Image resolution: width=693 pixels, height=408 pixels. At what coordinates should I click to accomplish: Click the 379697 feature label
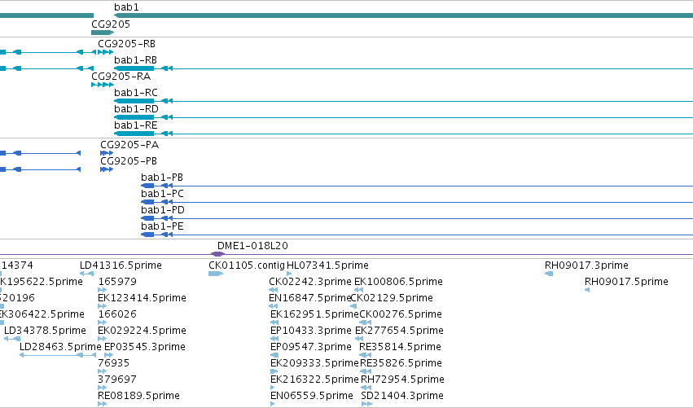click(x=117, y=379)
